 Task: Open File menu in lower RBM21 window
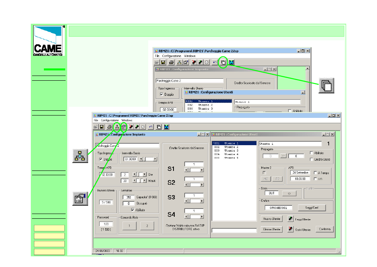click(96, 120)
